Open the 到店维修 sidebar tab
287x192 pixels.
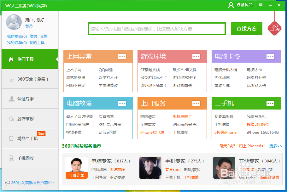click(x=30, y=119)
